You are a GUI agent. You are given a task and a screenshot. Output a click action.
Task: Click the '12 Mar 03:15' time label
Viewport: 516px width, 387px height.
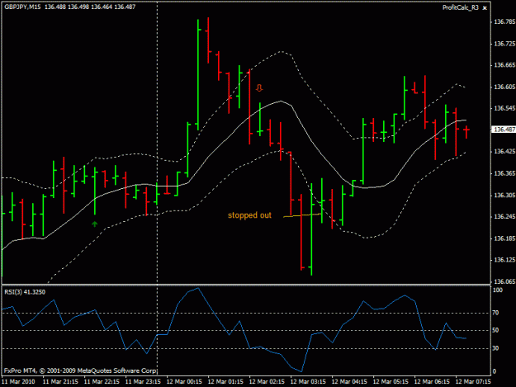(x=308, y=382)
